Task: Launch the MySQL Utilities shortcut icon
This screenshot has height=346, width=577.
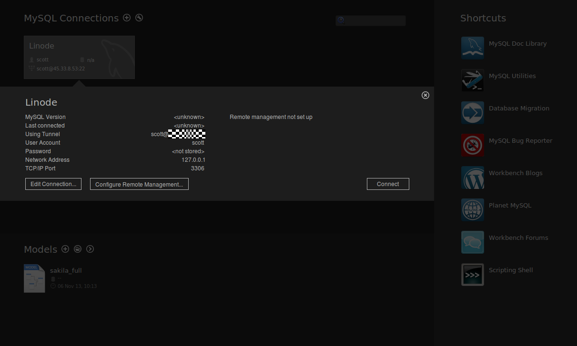Action: (x=472, y=80)
